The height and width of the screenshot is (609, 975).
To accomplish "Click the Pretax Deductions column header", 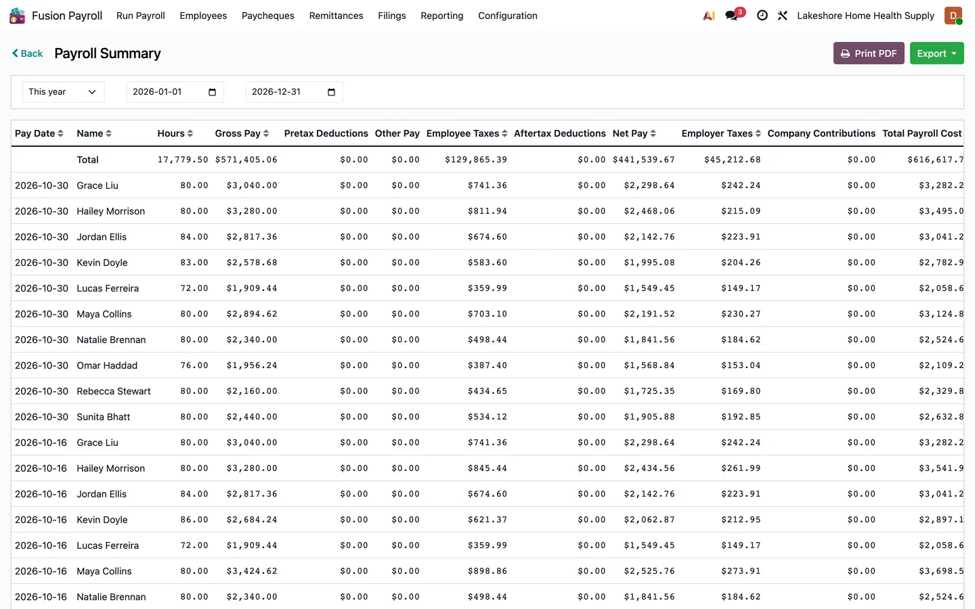I will pos(326,133).
